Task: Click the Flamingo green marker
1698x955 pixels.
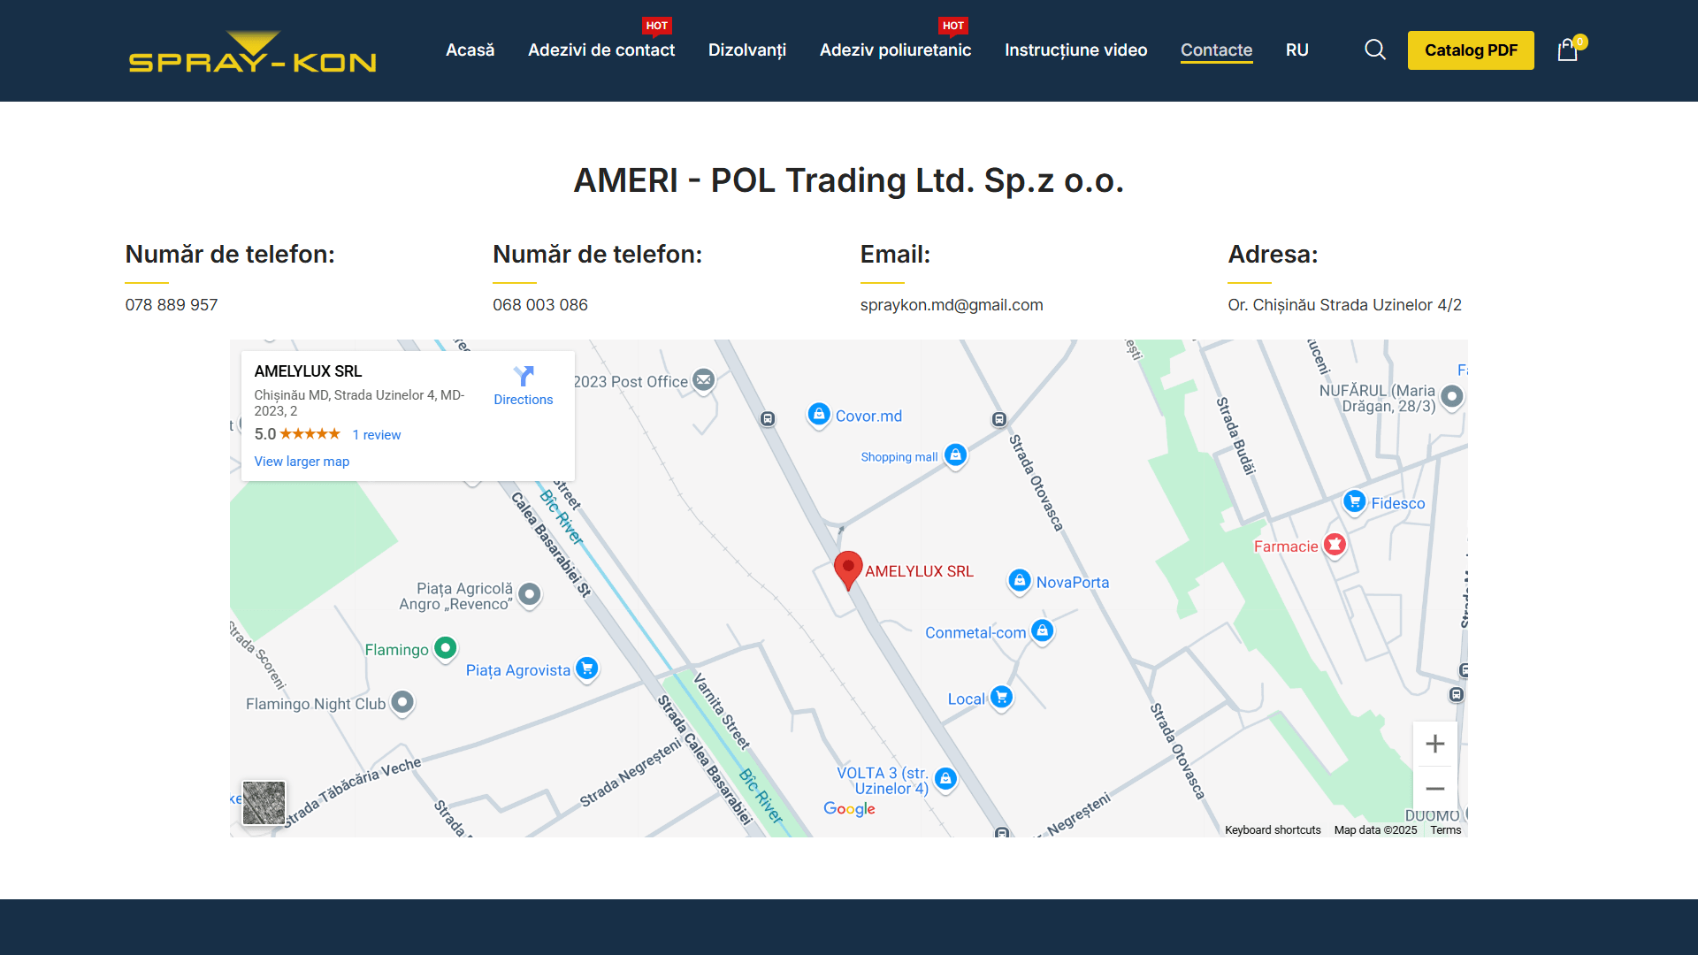Action: 446,648
